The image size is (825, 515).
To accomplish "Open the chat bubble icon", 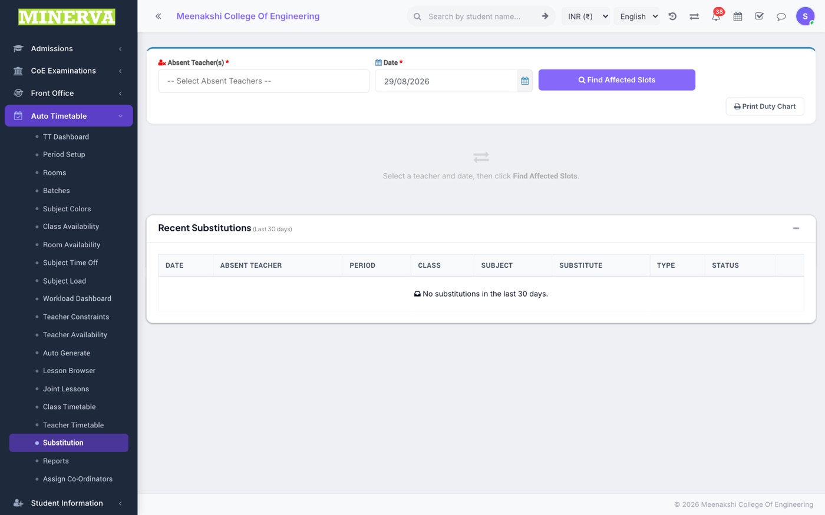I will tap(781, 16).
